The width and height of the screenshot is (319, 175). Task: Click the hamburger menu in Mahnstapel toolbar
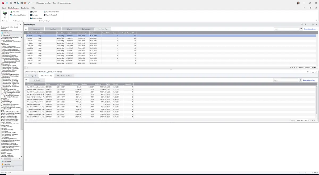pos(26,29)
